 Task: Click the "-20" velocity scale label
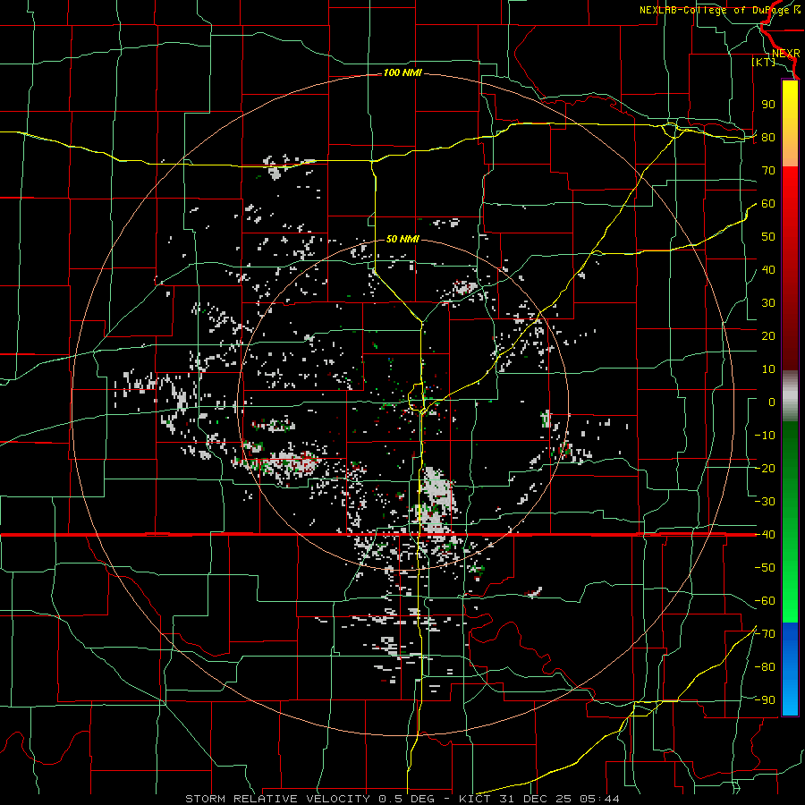pyautogui.click(x=765, y=469)
